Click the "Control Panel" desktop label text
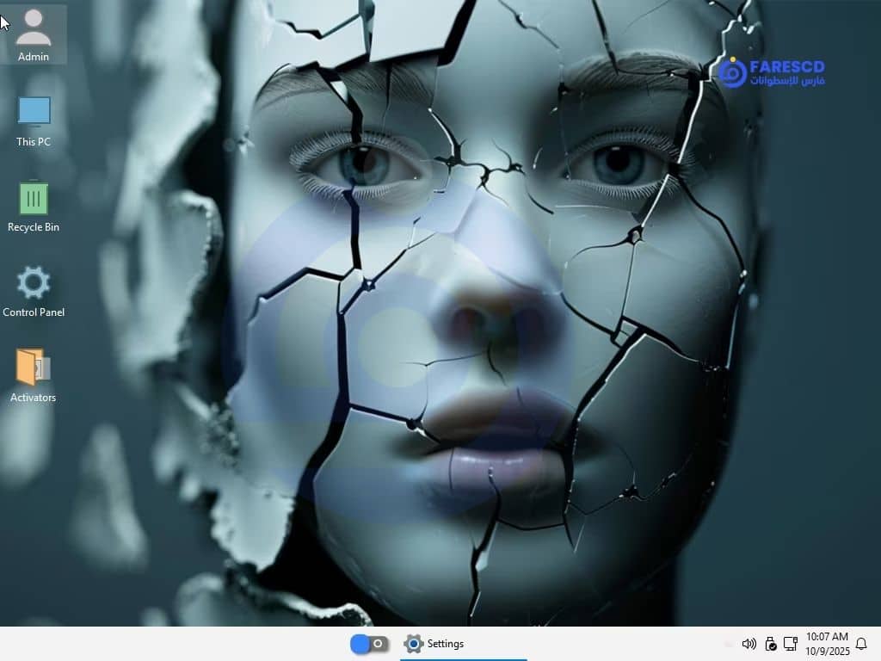This screenshot has height=661, width=881. (x=34, y=312)
